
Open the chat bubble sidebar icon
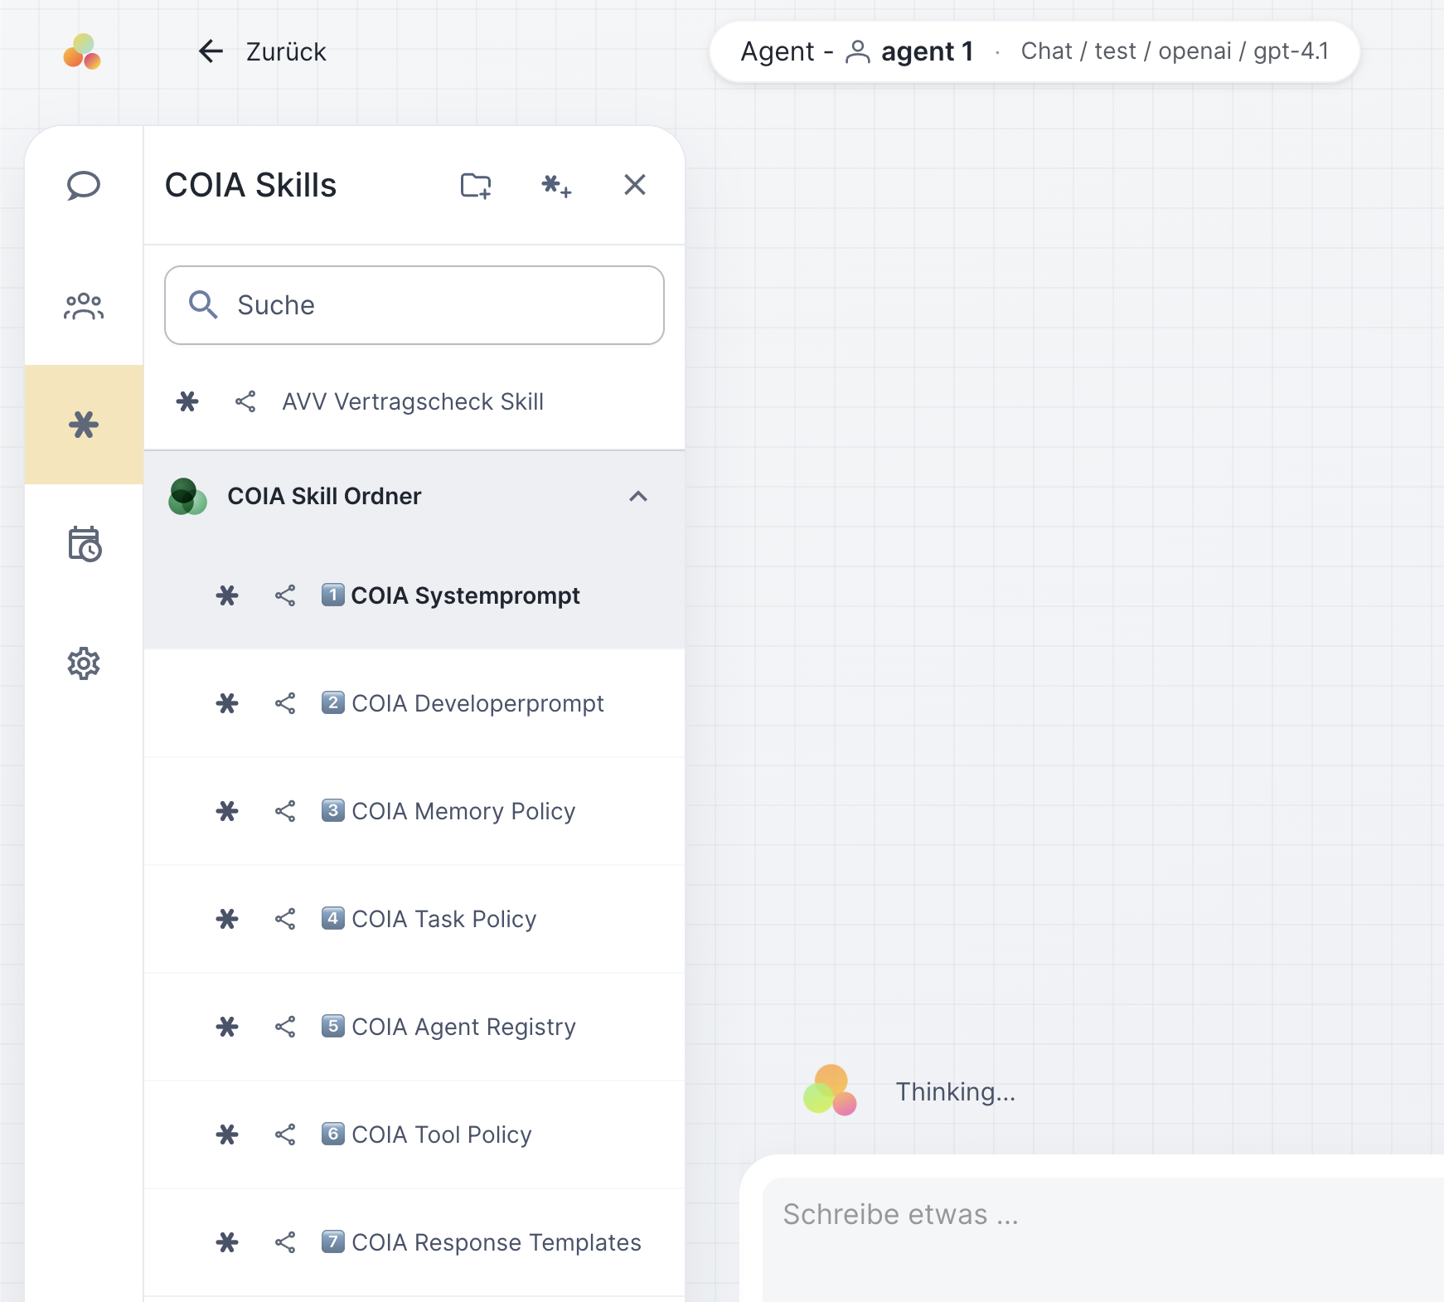[84, 186]
